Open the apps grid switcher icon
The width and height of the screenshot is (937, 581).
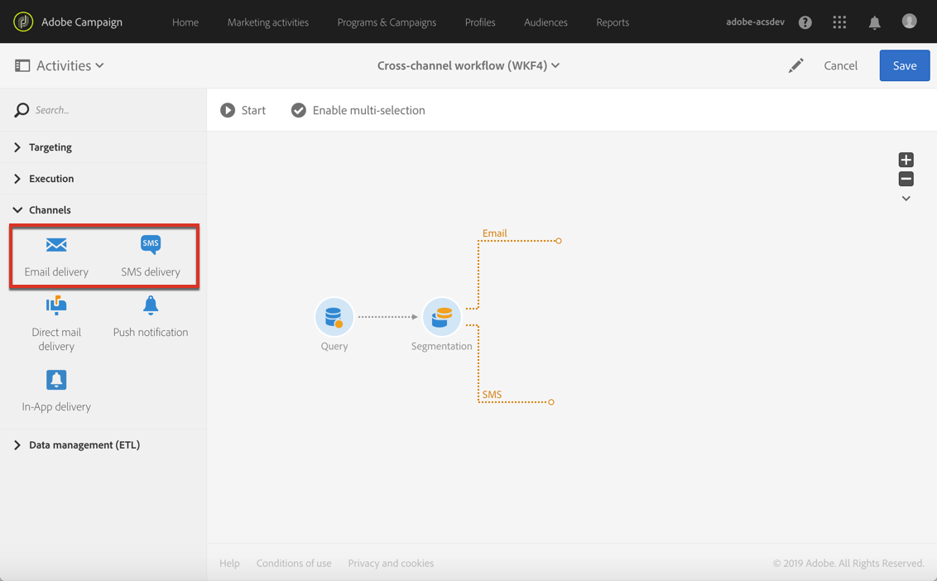pos(839,22)
